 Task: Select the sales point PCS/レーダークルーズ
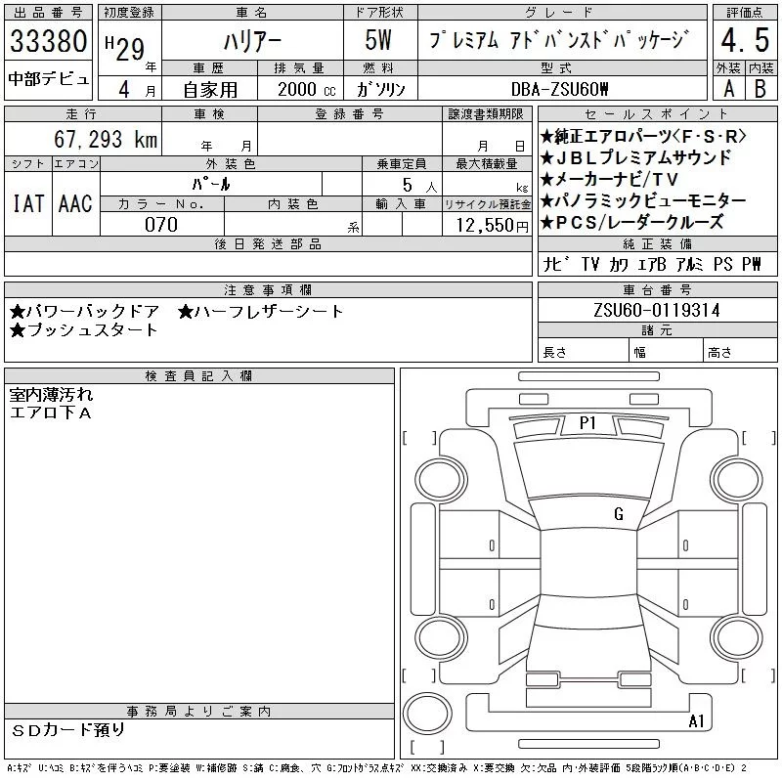632,222
